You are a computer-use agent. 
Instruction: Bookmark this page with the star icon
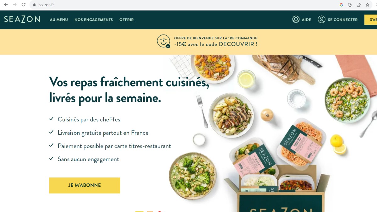pyautogui.click(x=368, y=5)
